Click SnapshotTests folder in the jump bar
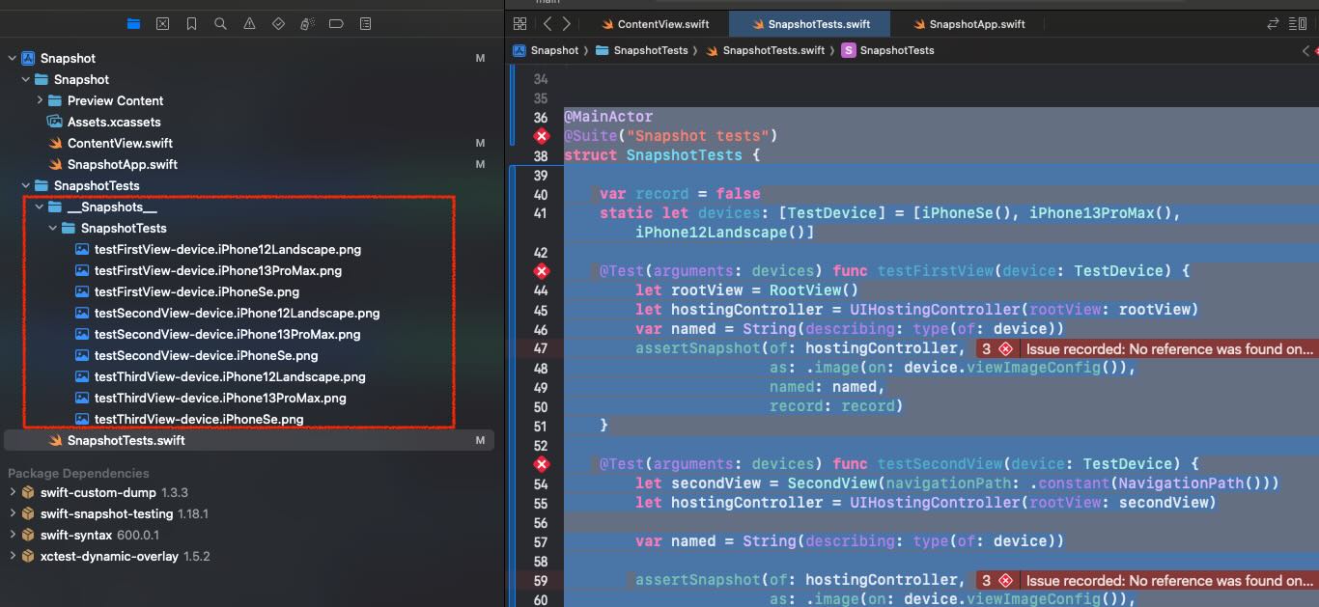Viewport: 1319px width, 607px height. [642, 50]
